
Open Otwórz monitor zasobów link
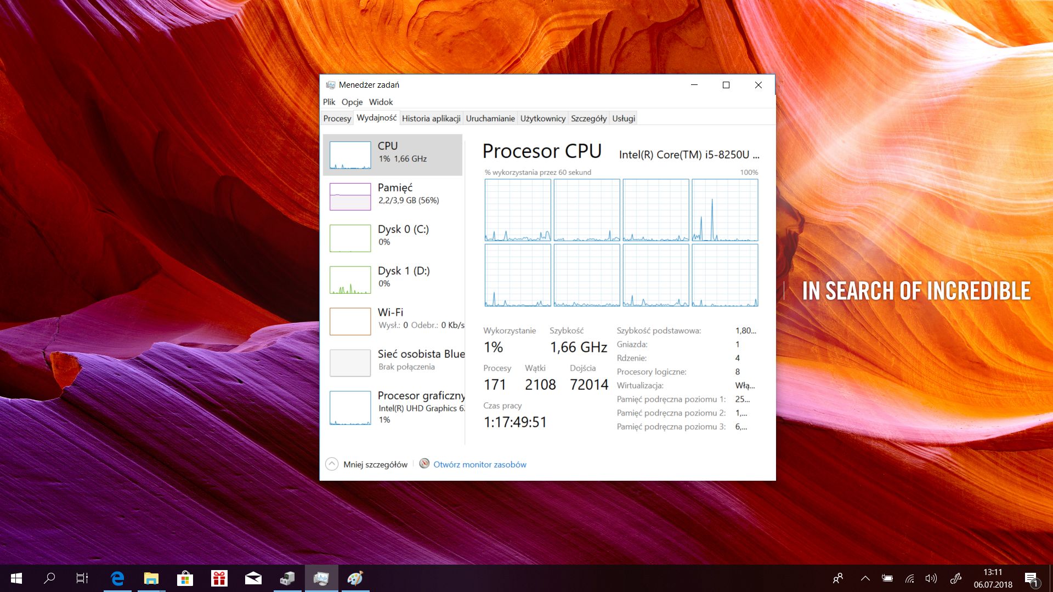479,464
